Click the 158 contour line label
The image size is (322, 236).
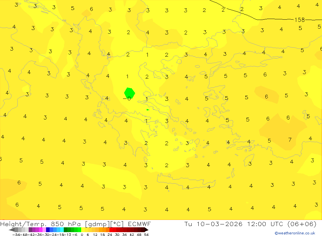pos(299,20)
